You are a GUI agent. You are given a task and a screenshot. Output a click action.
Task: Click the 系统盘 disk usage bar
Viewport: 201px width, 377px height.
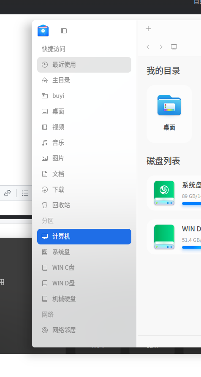point(192,203)
